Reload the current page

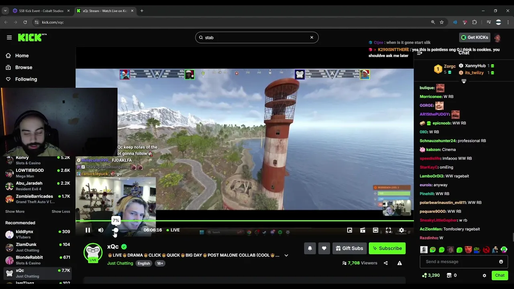[x=25, y=22]
